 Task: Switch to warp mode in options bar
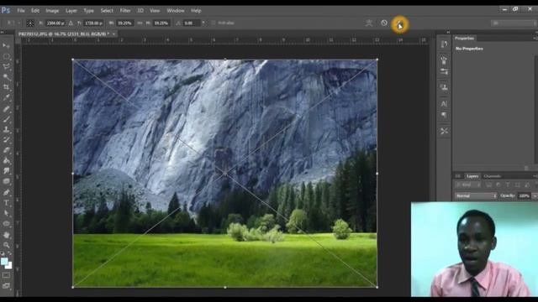369,23
